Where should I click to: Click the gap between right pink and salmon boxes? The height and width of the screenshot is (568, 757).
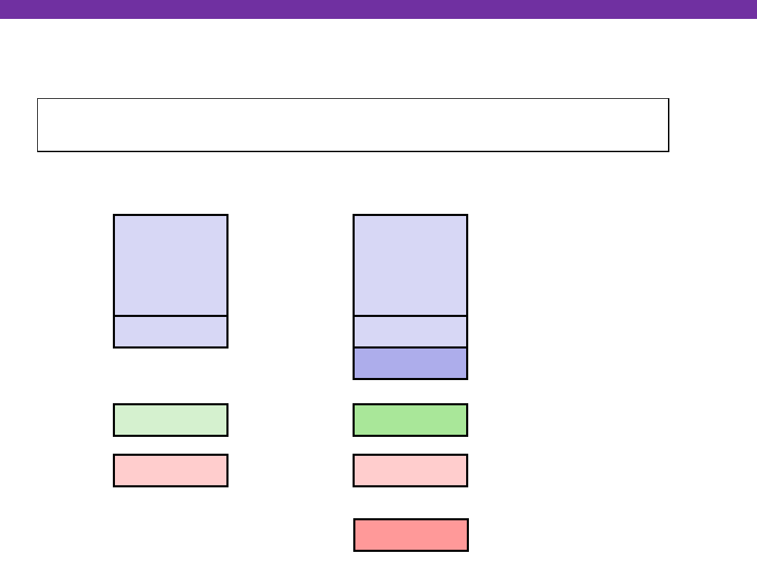coord(410,503)
